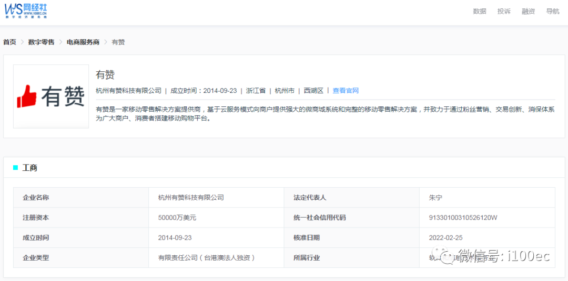Screen dimensions: 568x281
Task: Select 有赞 breadcrumb text
Action: pyautogui.click(x=118, y=42)
